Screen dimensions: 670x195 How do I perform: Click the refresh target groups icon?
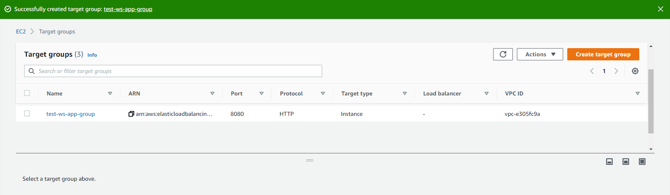point(503,54)
